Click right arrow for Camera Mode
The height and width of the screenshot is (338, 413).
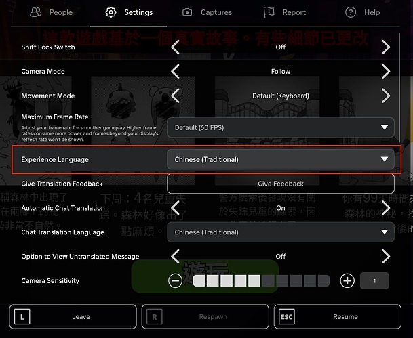(x=386, y=71)
